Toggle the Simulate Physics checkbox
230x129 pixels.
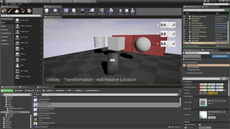200,125
